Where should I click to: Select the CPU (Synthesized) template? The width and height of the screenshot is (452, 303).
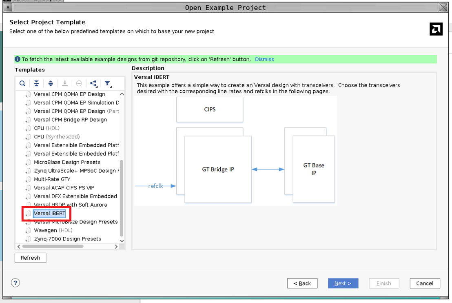(x=57, y=137)
